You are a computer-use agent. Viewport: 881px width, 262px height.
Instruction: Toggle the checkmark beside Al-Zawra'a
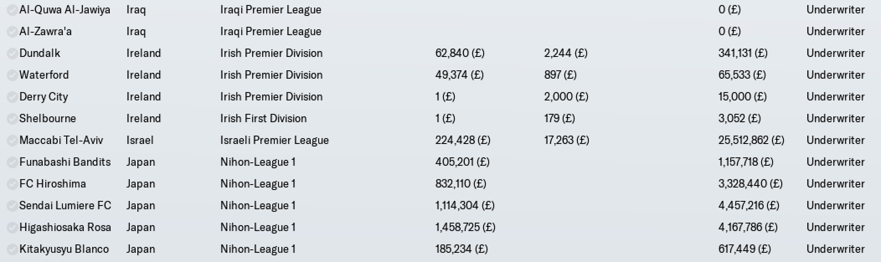point(12,31)
